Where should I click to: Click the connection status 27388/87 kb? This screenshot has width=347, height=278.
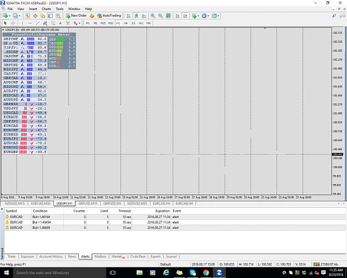point(325,264)
